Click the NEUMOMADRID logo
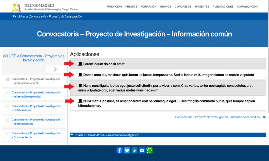The image size is (269, 161). (x=16, y=7)
